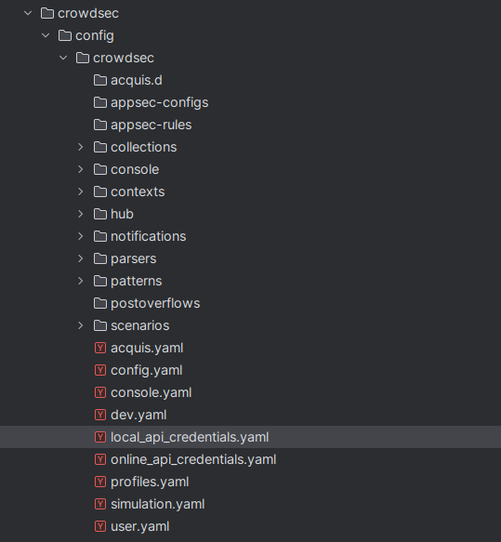
Task: Expand the parsers folder arrow
Action: point(81,258)
